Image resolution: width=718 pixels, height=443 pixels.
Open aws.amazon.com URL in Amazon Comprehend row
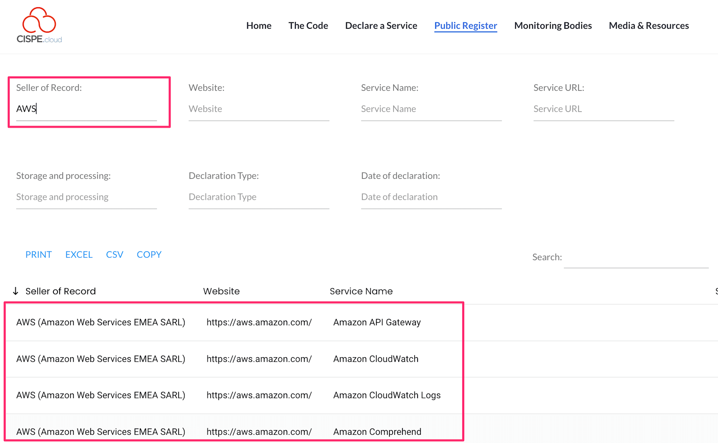[x=259, y=432]
